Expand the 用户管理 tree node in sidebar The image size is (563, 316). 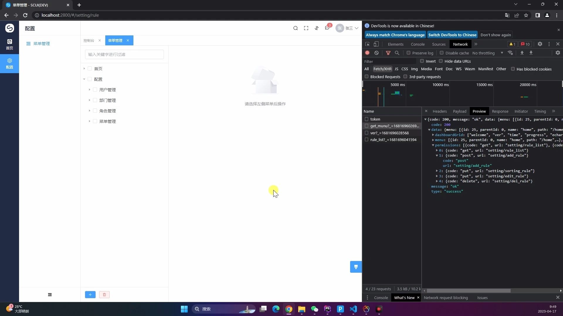click(89, 90)
